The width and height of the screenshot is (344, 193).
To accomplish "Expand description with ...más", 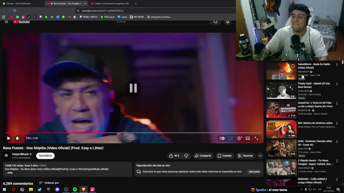I will coord(9,173).
